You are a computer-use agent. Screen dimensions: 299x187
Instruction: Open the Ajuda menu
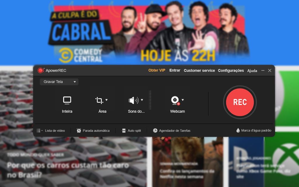(252, 71)
